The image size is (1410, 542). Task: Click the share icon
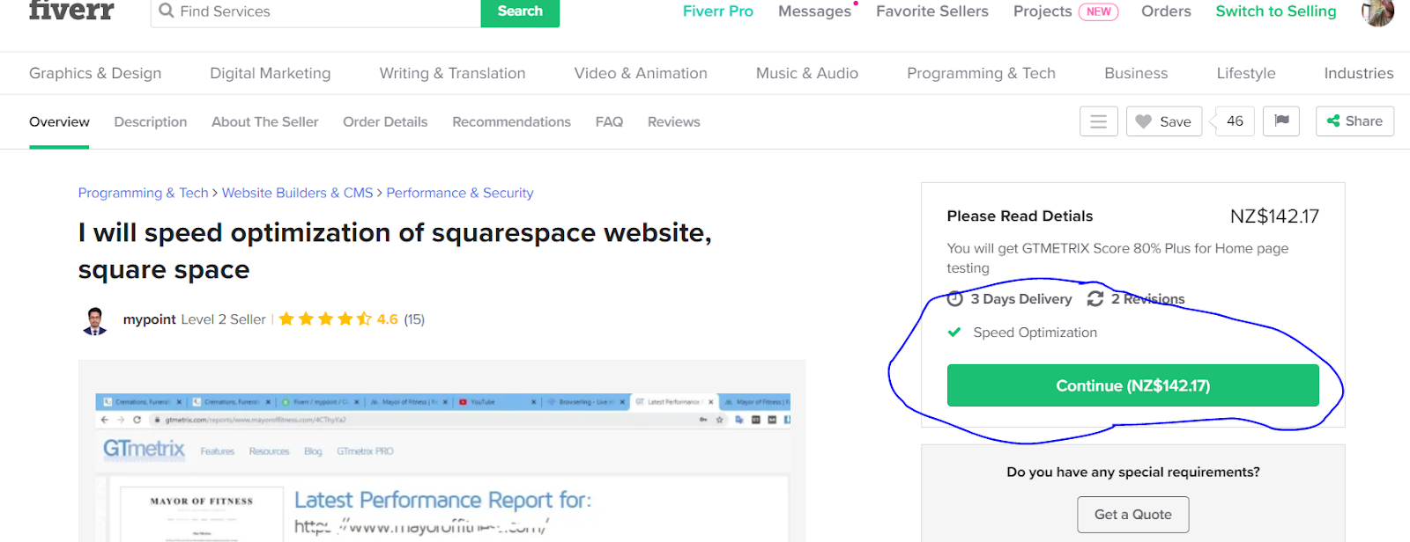(x=1333, y=121)
